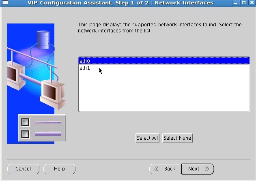Open the window menu icon in title bar
The width and height of the screenshot is (256, 181).
(5, 2)
